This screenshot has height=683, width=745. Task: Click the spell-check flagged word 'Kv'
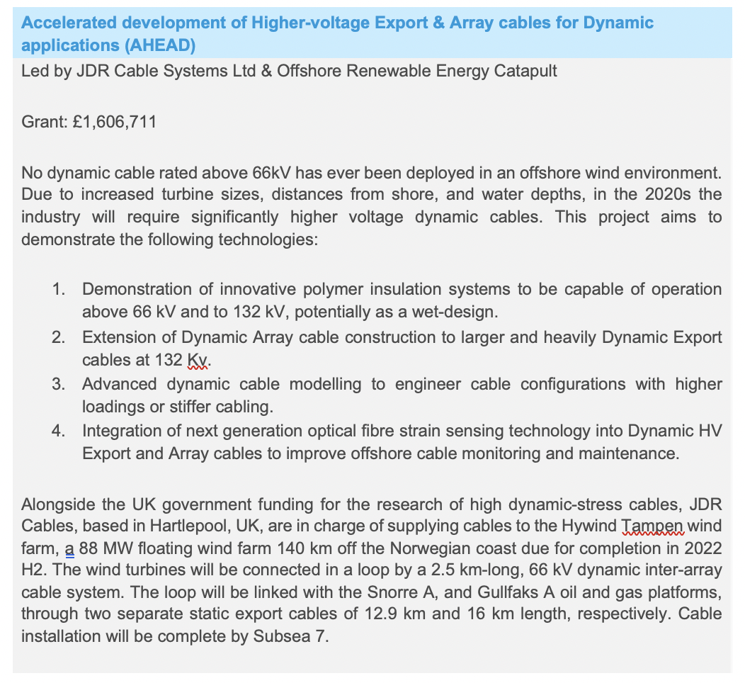click(198, 359)
